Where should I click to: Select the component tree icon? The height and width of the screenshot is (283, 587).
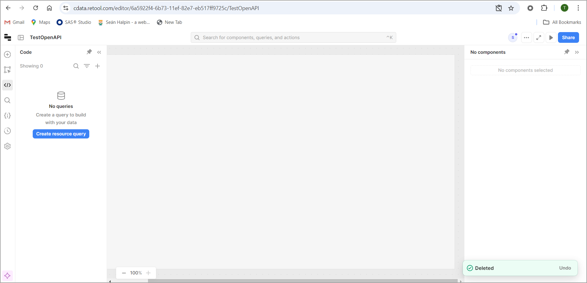[7, 70]
